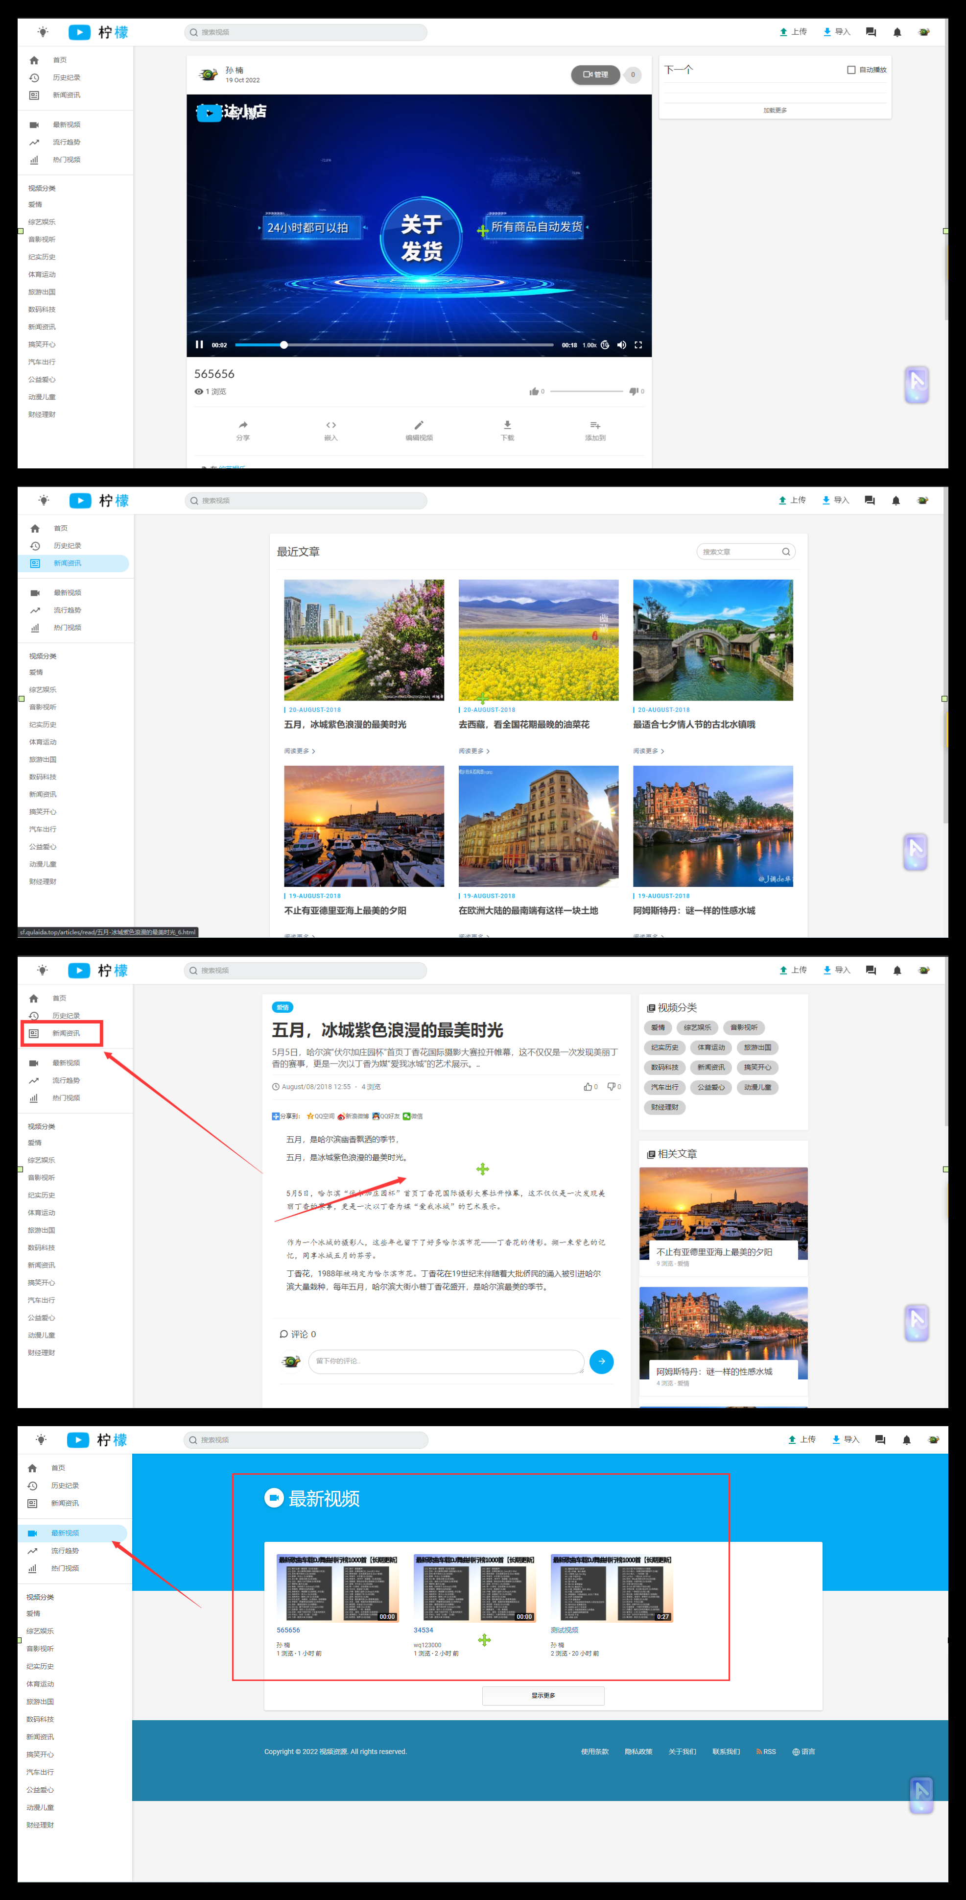Click the 编辑视频 pencil icon
The height and width of the screenshot is (1900, 966).
[419, 425]
